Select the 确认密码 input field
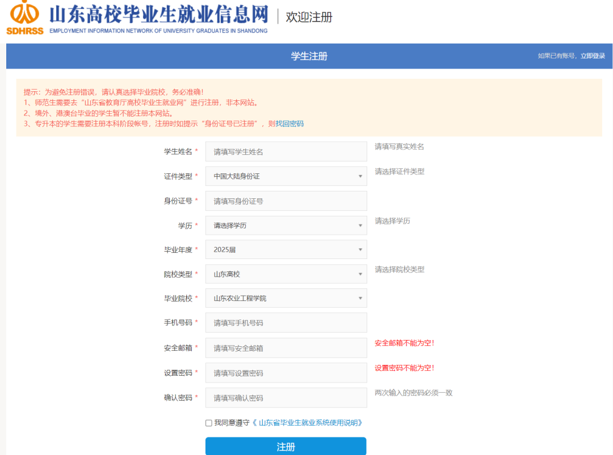Viewport: 613px width, 455px height. coord(286,398)
